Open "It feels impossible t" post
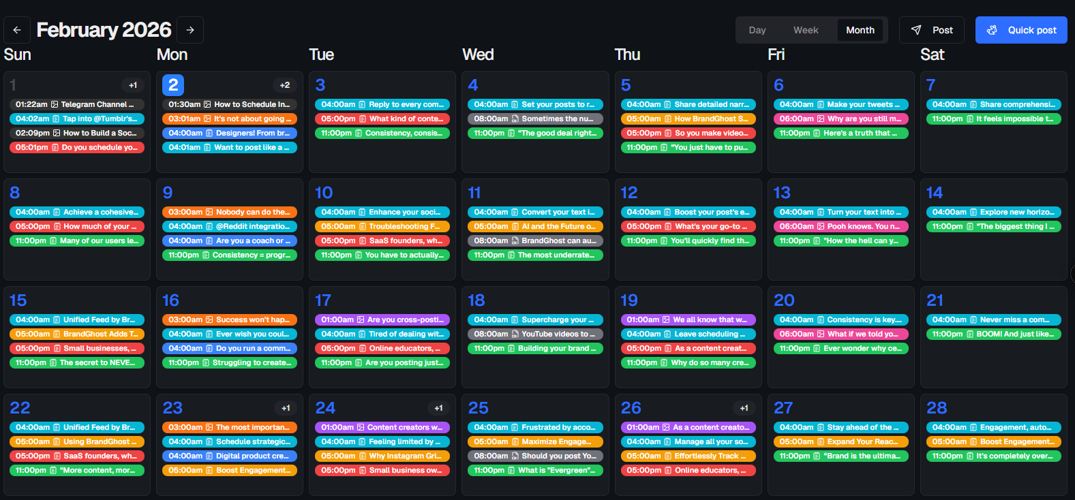 994,119
